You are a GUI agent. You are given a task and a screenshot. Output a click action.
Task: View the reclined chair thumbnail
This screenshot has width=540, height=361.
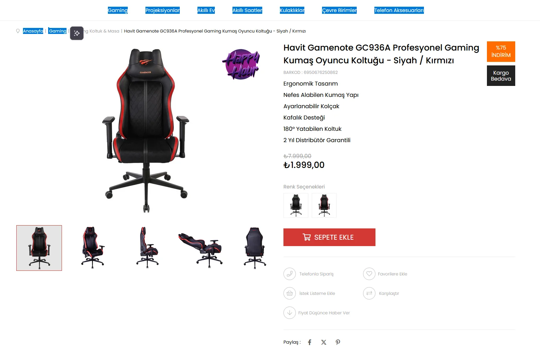[x=201, y=248]
